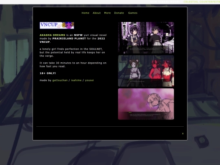Visit isahime's credit link

click(76, 80)
